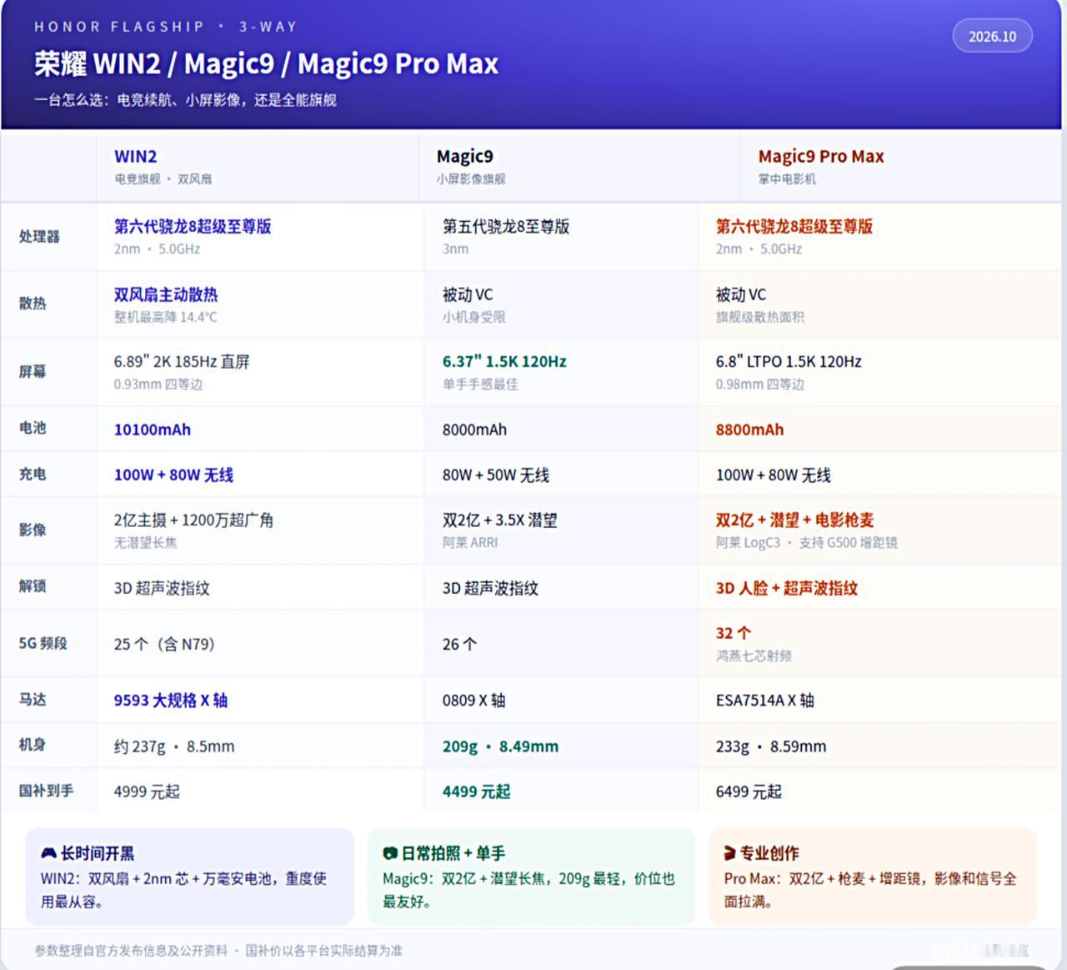The height and width of the screenshot is (970, 1067).
Task: Select the Magic9 Pro Max column header
Action: 821,156
